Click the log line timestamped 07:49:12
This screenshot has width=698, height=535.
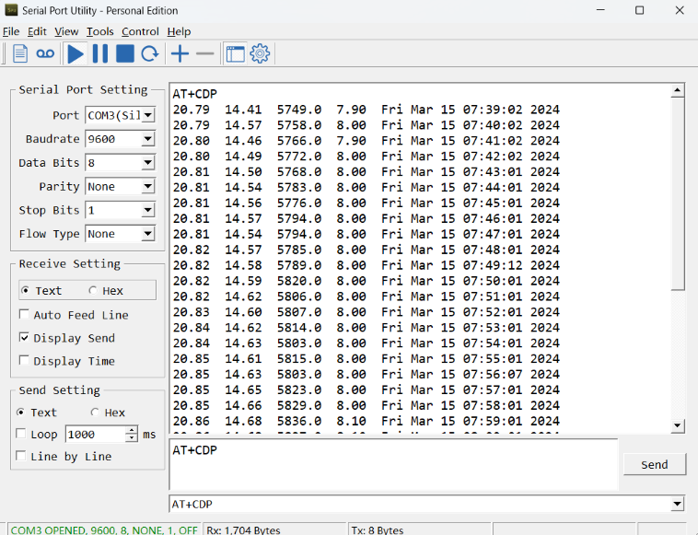click(366, 265)
